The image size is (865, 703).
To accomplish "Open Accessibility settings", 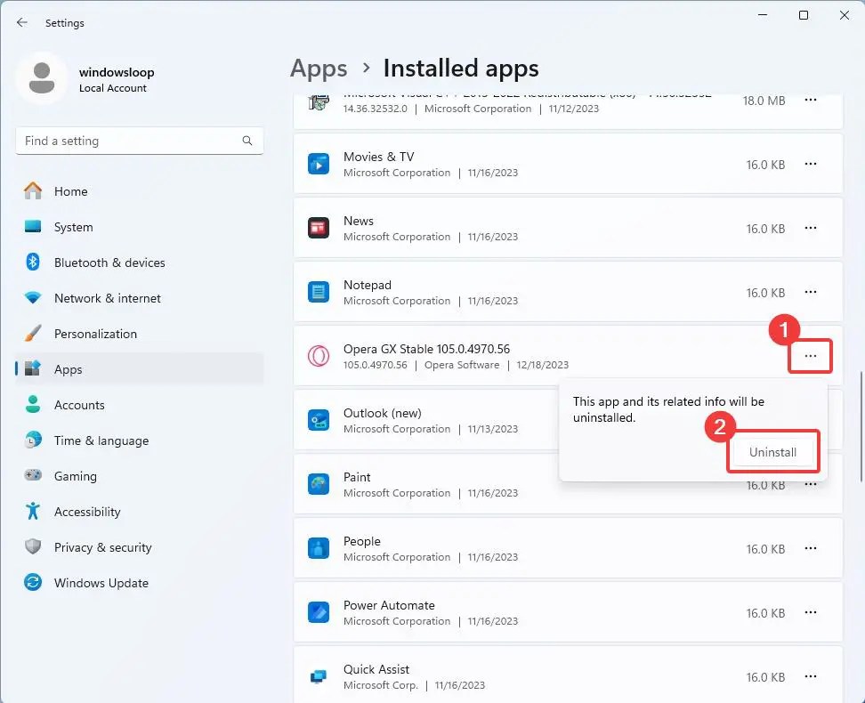I will point(140,511).
